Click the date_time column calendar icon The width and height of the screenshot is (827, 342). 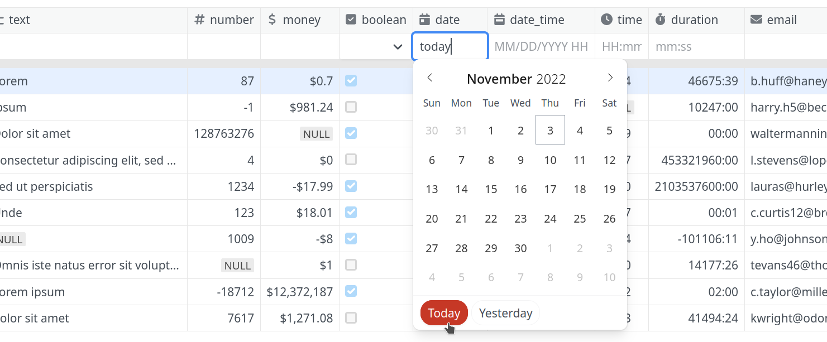499,20
